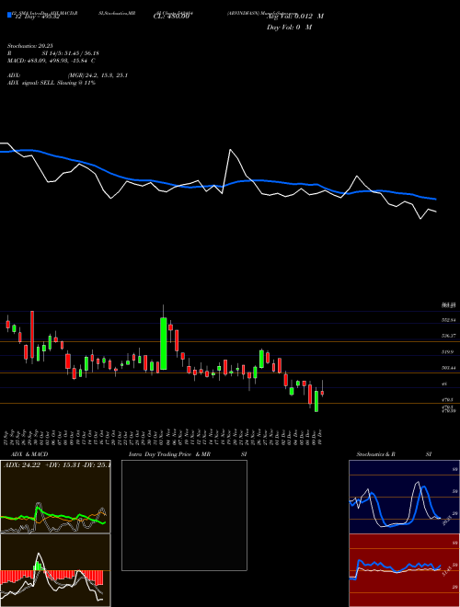The height and width of the screenshot is (607, 460).
Task: Click the tall green candlestick in November
Action: pos(164,343)
